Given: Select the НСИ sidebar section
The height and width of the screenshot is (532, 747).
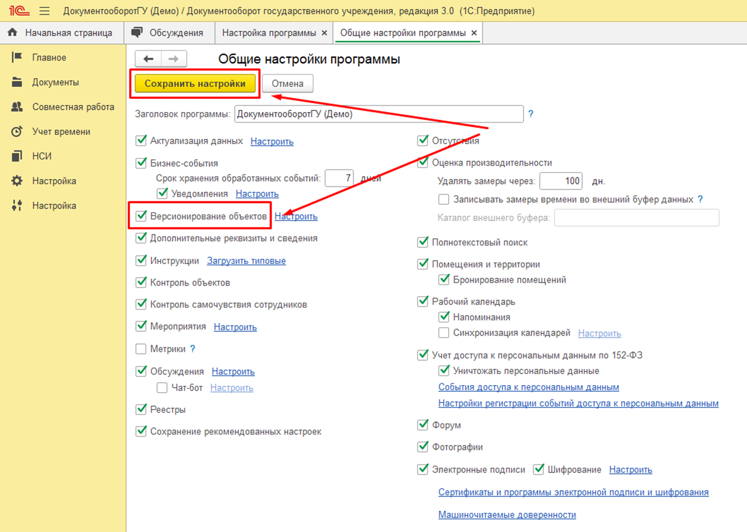Looking at the screenshot, I should (x=42, y=156).
